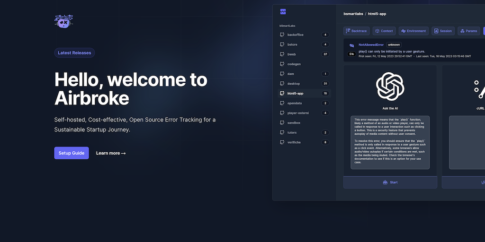Open the Backtrace tab
Viewport: 485px width, 242px height.
356,31
